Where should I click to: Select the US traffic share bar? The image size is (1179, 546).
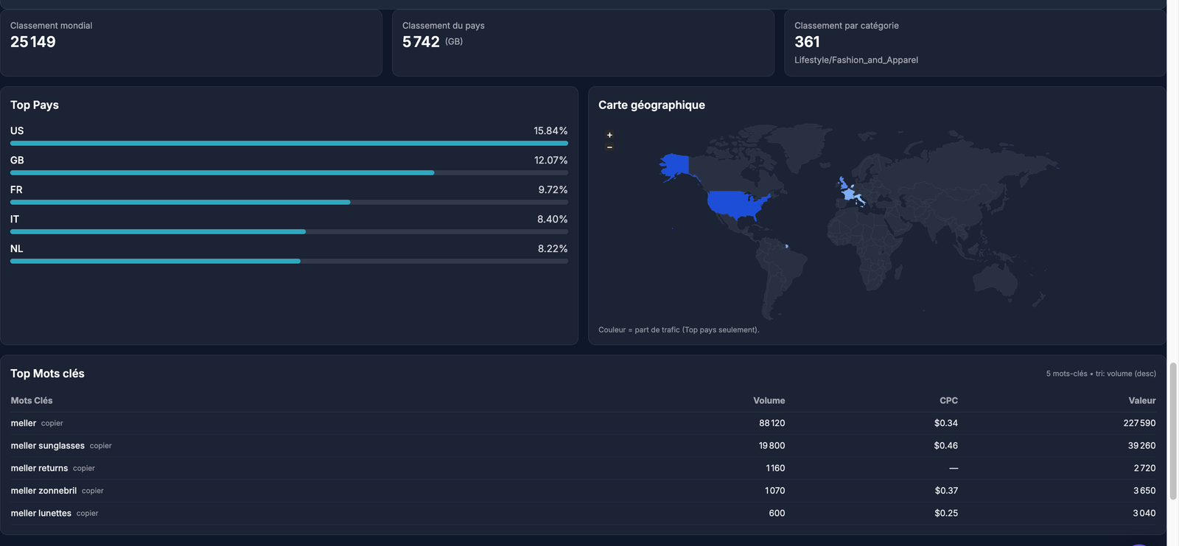point(289,143)
